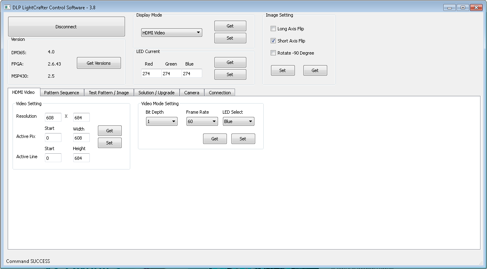Minimize the LightCrafter window

point(450,7)
